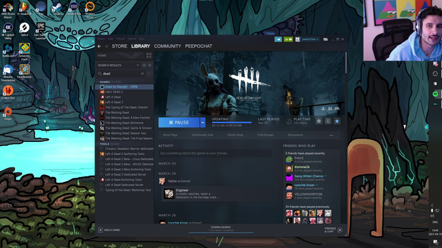442x248 pixels.
Task: Show Dead by Daylight game info icon
Action: tap(328, 121)
